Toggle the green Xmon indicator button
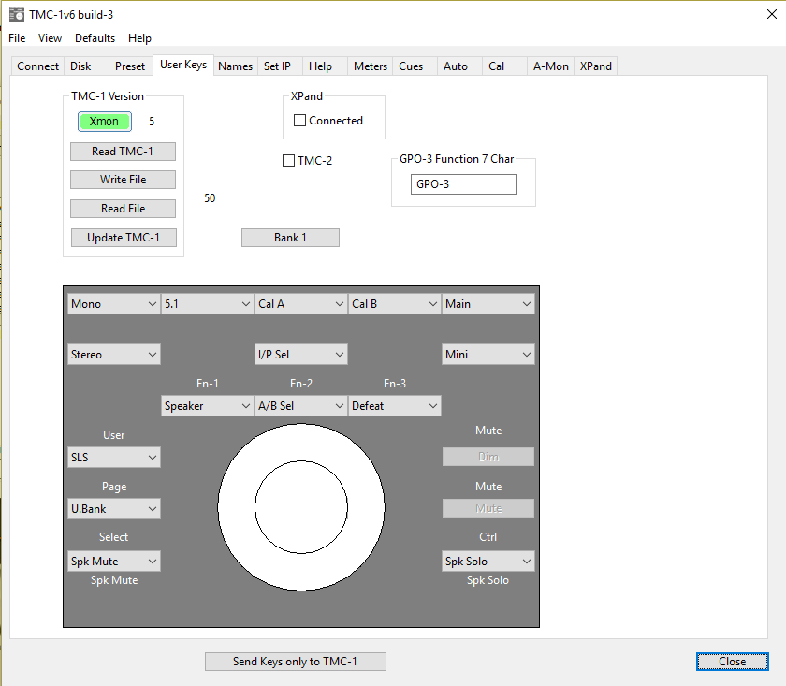The height and width of the screenshot is (686, 786). coord(104,121)
